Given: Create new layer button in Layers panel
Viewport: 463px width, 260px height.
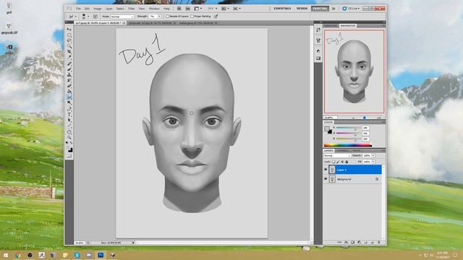Looking at the screenshot, I should click(372, 242).
